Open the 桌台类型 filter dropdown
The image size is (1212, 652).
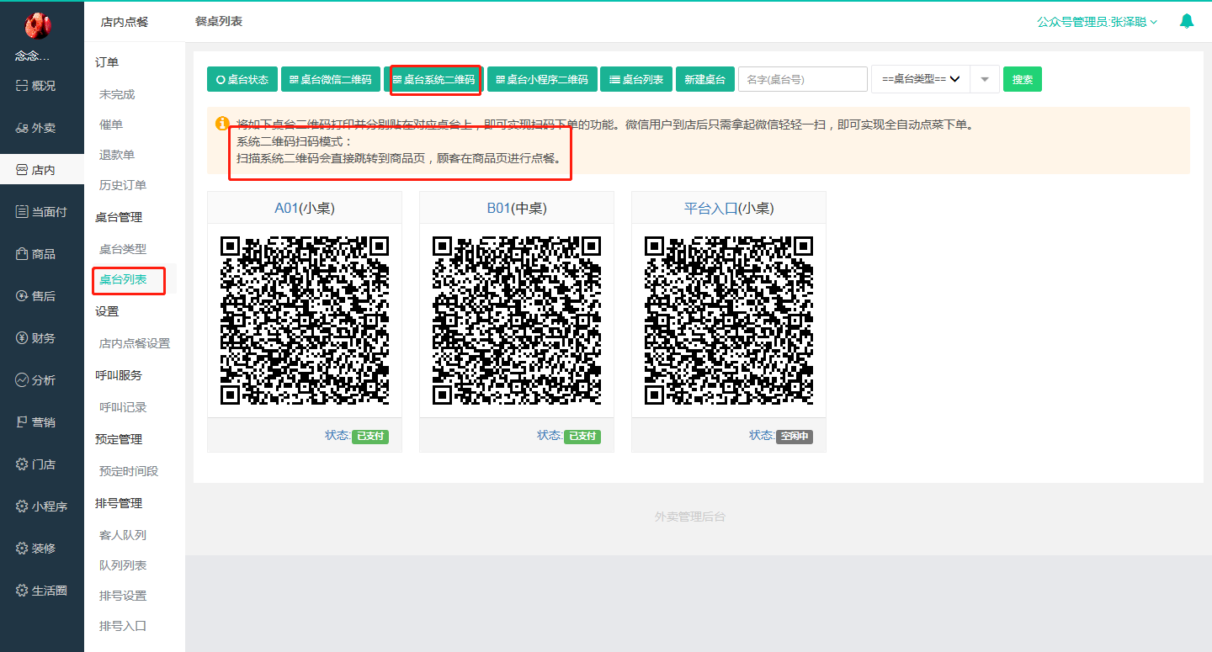tap(921, 79)
